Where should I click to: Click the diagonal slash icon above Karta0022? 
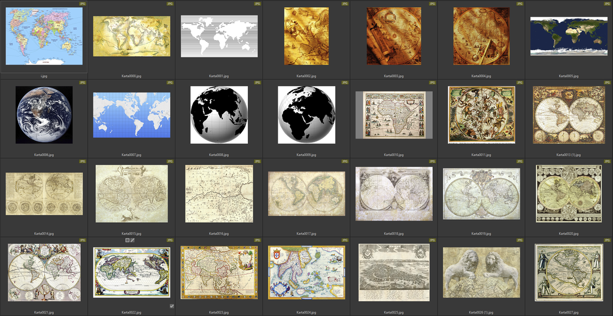point(133,240)
